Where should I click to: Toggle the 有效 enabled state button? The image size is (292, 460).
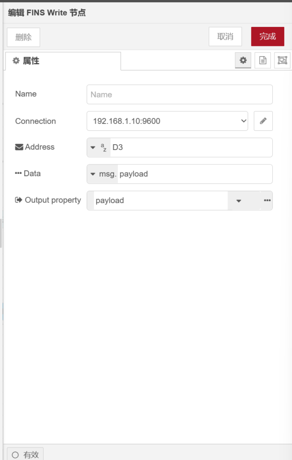pos(26,455)
